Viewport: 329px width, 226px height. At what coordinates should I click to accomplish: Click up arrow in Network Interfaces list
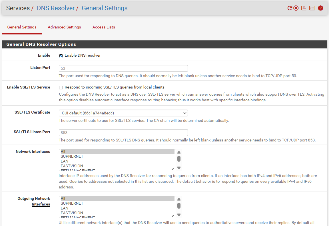click(179, 152)
